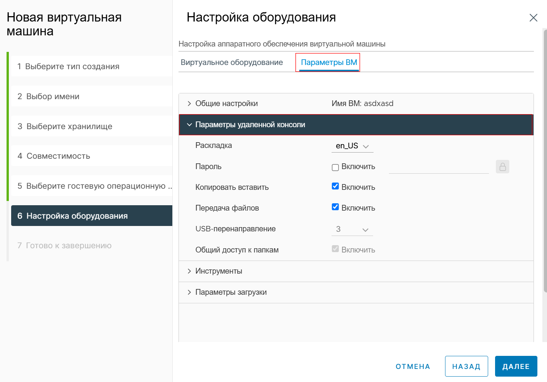Select the Параметры ВМ tab
The height and width of the screenshot is (382, 547).
(329, 62)
